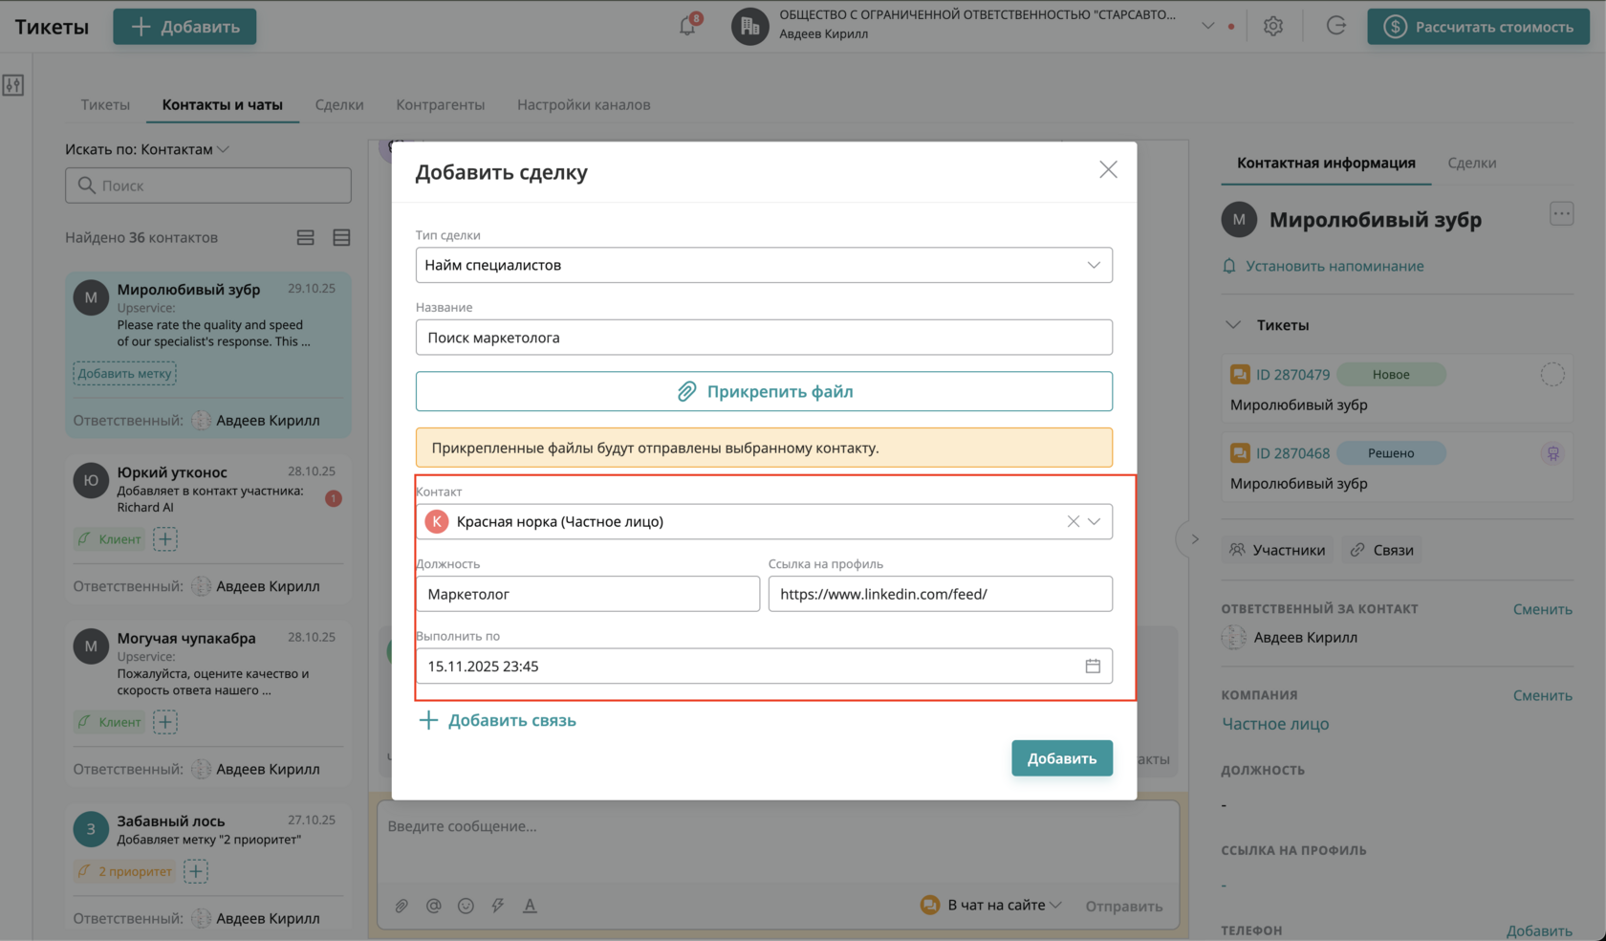The height and width of the screenshot is (941, 1606).
Task: Open quick replies lightning icon
Action: pyautogui.click(x=498, y=906)
